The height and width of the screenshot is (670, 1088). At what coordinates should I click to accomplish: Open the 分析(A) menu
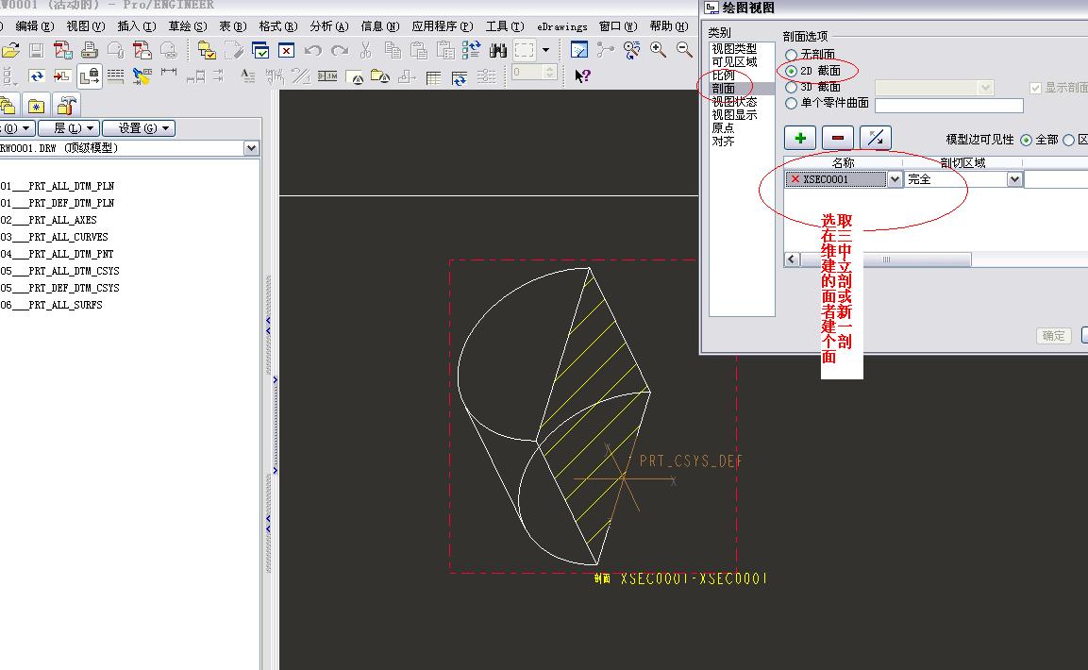(329, 26)
